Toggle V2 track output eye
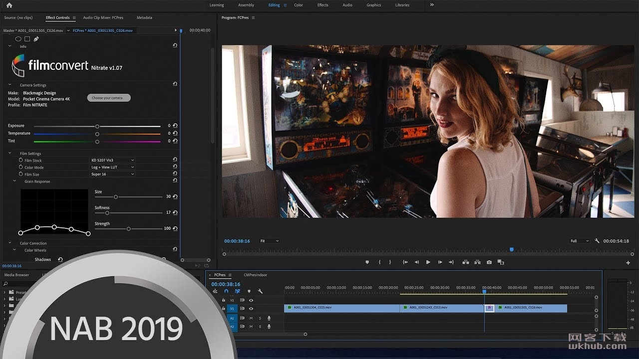The height and width of the screenshot is (359, 639). pos(251,301)
